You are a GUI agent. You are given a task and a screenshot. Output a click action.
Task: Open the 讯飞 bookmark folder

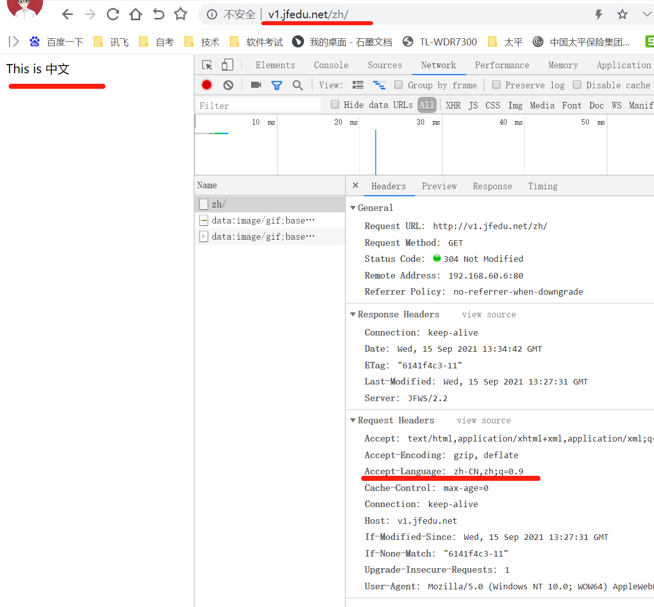[x=111, y=42]
